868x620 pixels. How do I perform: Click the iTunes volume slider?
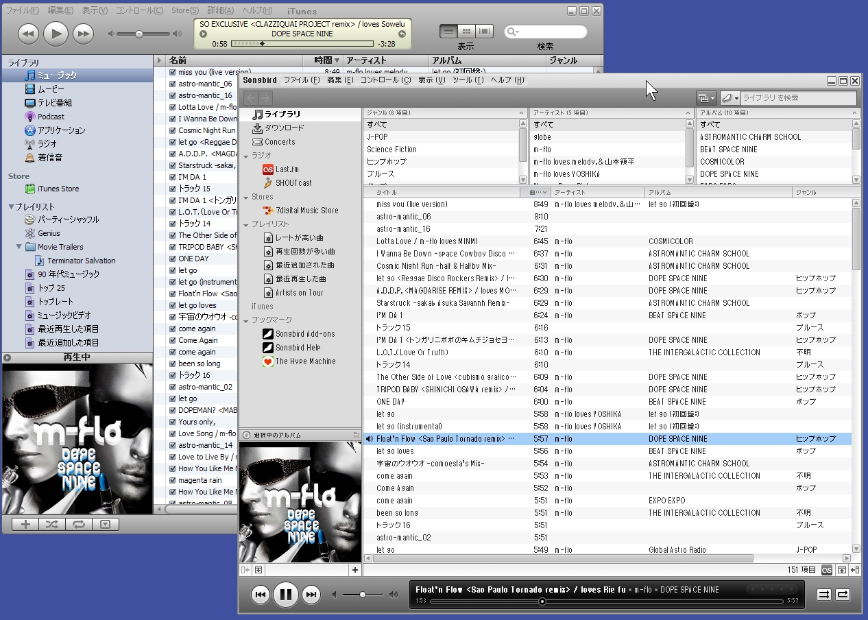pos(143,34)
